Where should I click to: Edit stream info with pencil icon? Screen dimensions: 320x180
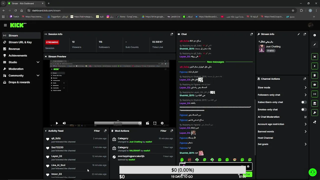pos(298,34)
